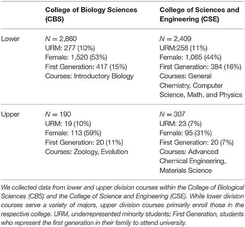
Task: Click Female: 1,520 (53%) entry
Action: pos(76,58)
